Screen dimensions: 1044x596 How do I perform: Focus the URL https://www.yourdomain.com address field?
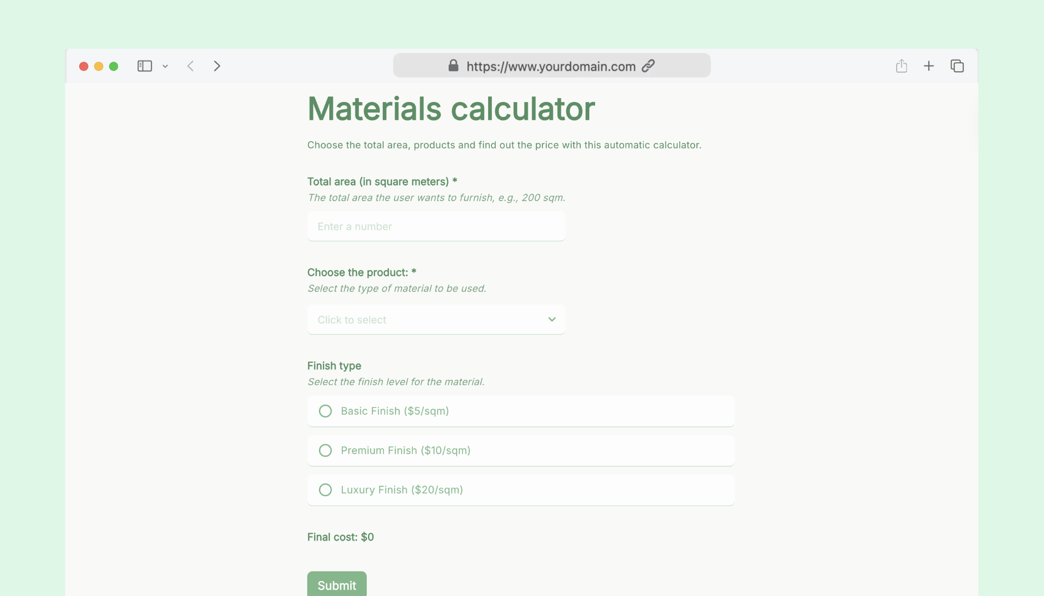click(x=551, y=65)
